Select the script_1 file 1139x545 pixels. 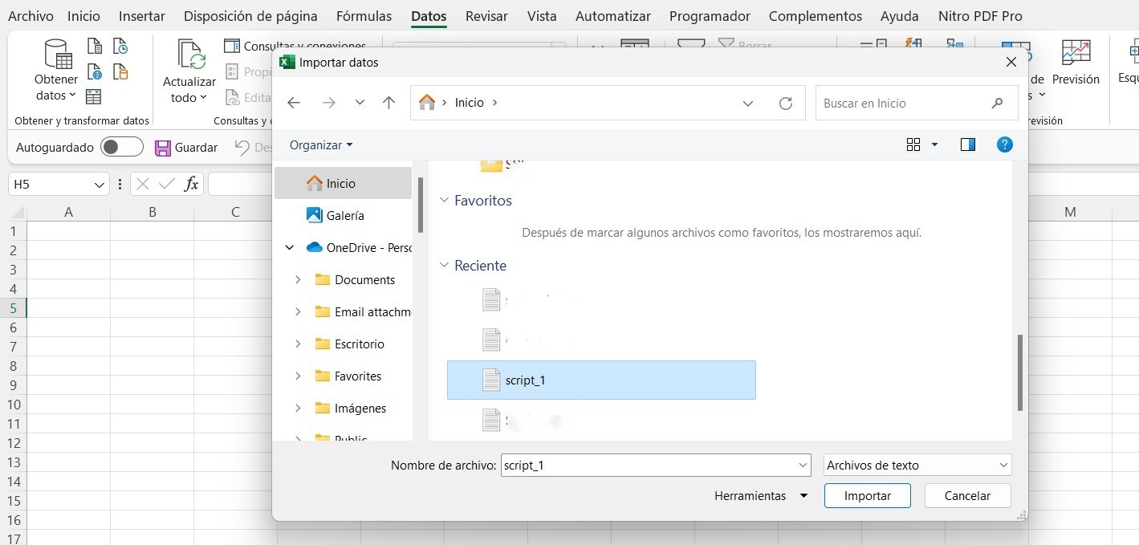601,380
